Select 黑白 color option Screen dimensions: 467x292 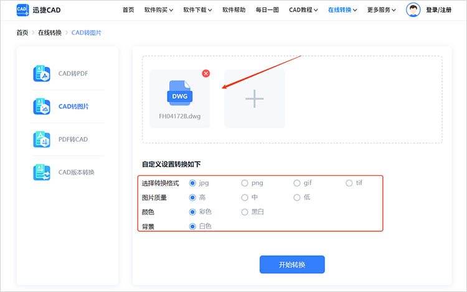(245, 212)
